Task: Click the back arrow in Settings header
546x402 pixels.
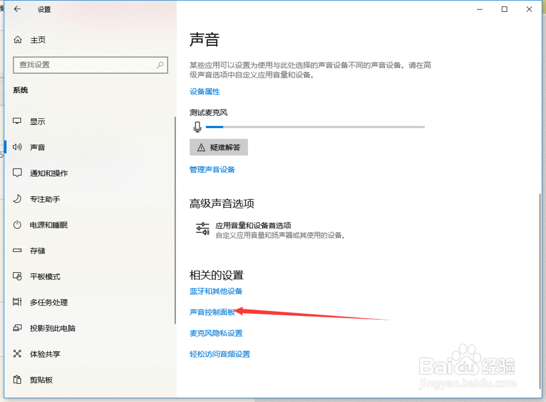Action: pyautogui.click(x=17, y=9)
